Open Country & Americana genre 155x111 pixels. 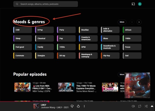click(x=88, y=38)
